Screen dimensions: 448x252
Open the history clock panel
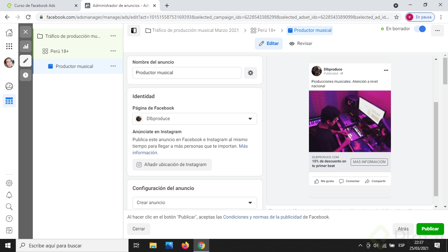pyautogui.click(x=26, y=75)
